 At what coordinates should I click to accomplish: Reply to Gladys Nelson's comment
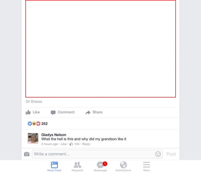click(x=86, y=144)
